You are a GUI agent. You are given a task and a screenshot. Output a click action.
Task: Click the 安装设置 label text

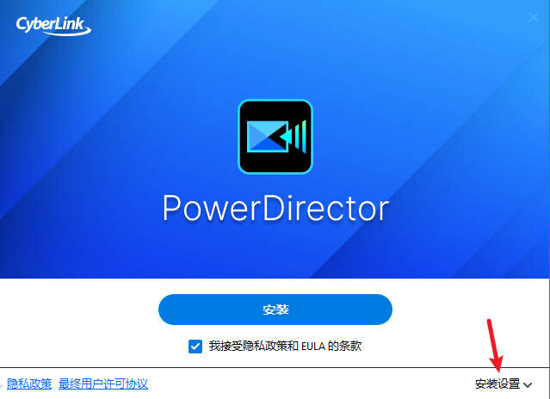point(497,384)
